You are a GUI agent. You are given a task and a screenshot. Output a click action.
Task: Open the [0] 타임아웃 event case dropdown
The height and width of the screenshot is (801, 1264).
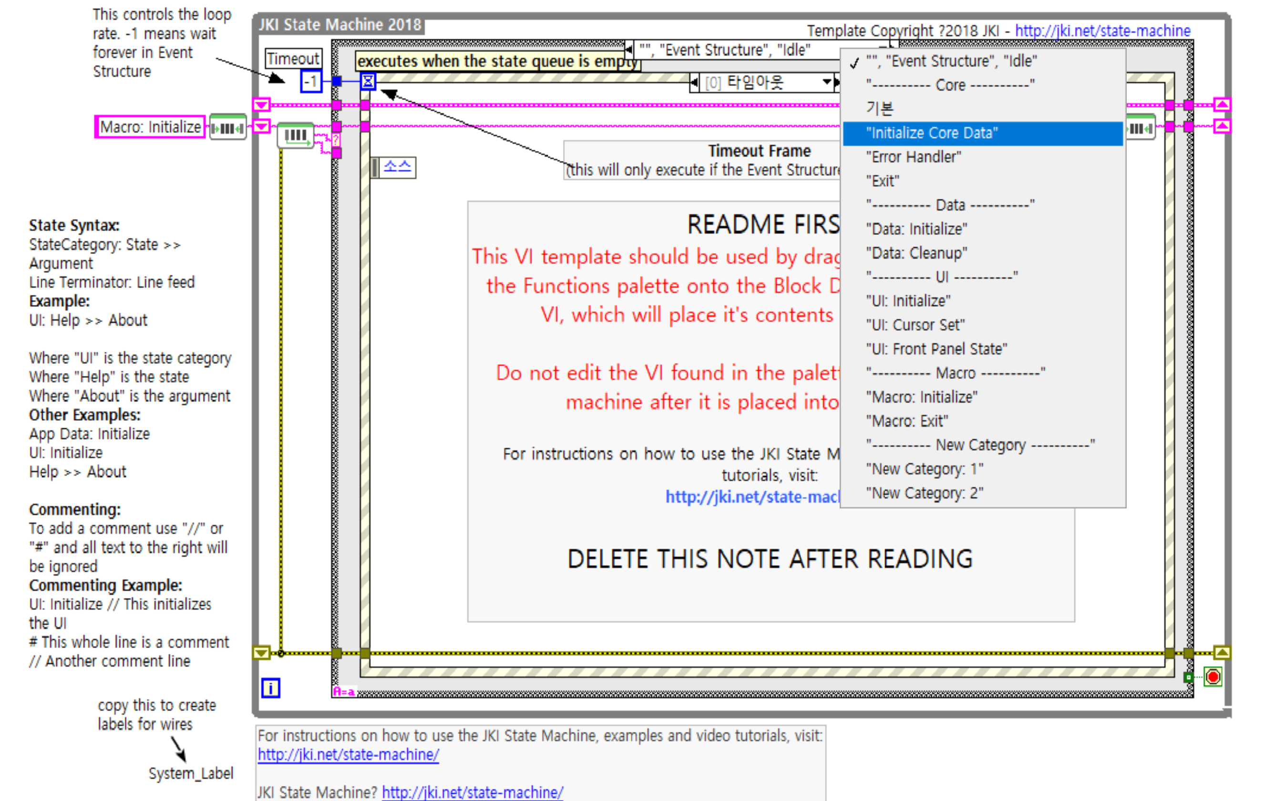coord(827,82)
